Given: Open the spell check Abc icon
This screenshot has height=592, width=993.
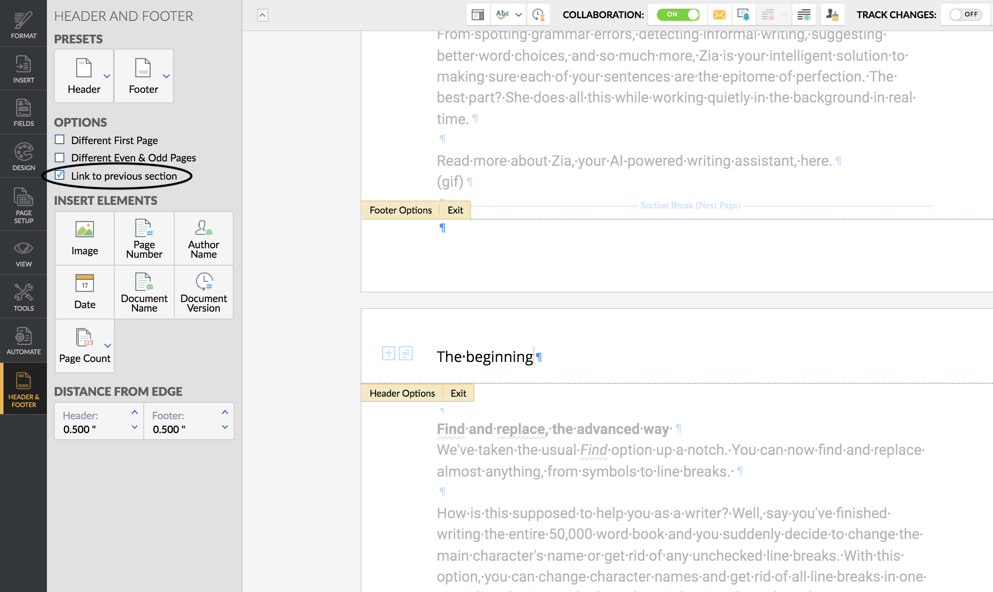Looking at the screenshot, I should (503, 15).
